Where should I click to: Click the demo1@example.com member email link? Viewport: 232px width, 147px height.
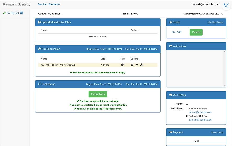click(200, 112)
